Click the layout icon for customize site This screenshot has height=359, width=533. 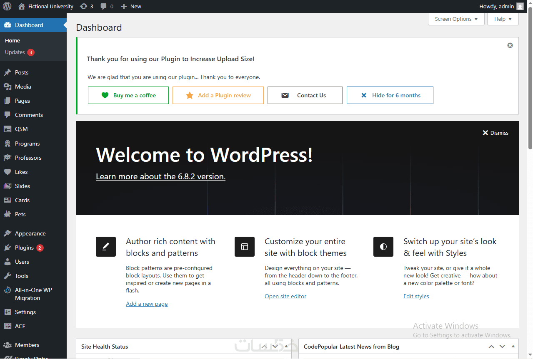(x=245, y=247)
